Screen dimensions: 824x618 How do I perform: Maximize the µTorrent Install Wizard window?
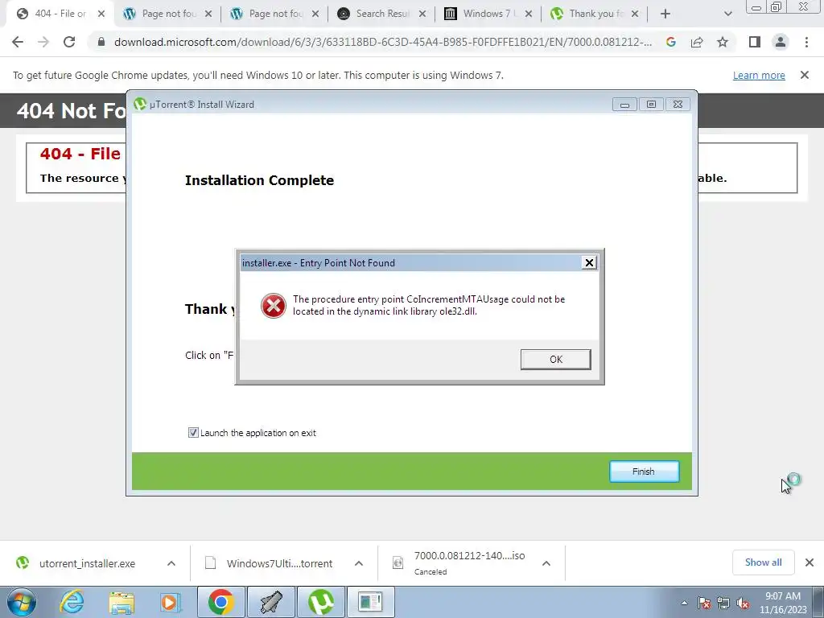tap(651, 105)
